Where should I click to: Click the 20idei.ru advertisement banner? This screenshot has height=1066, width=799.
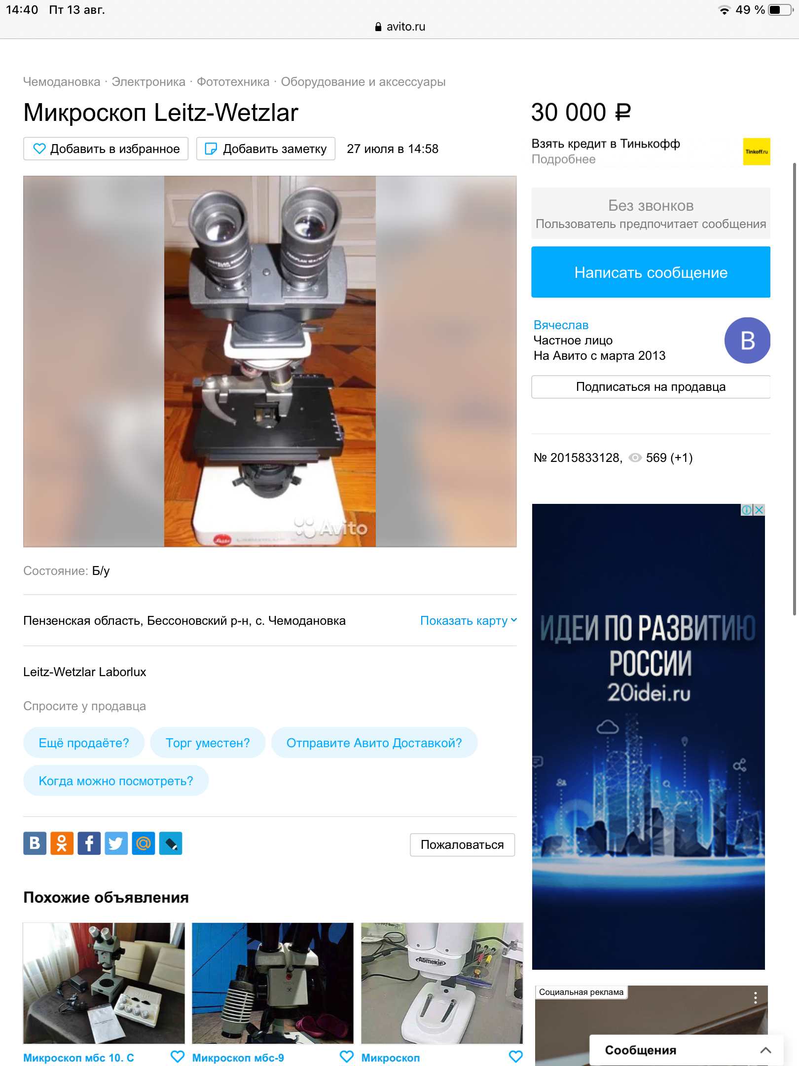649,736
